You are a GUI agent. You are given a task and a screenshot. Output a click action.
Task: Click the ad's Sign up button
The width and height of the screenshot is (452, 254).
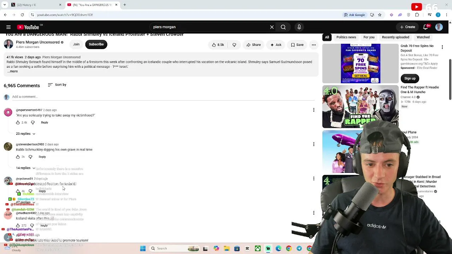(x=410, y=78)
